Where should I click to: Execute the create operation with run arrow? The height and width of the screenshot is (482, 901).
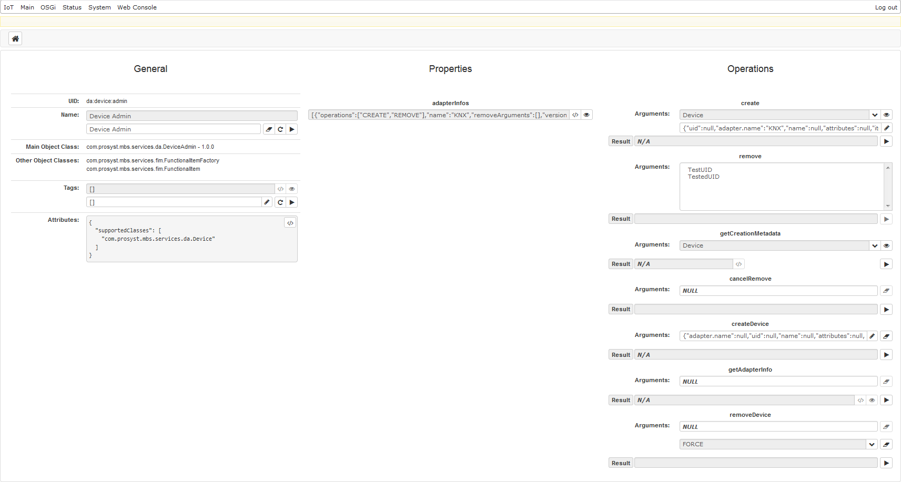(x=886, y=141)
